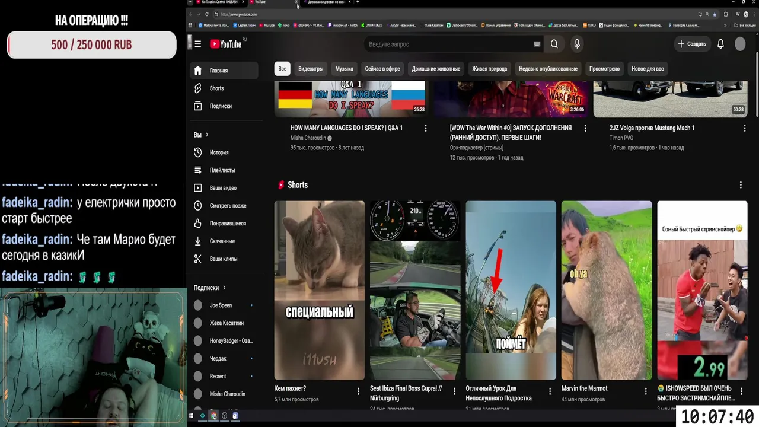Open the Отличный Урок short thumbnail
Viewport: 759px width, 427px height.
(511, 290)
